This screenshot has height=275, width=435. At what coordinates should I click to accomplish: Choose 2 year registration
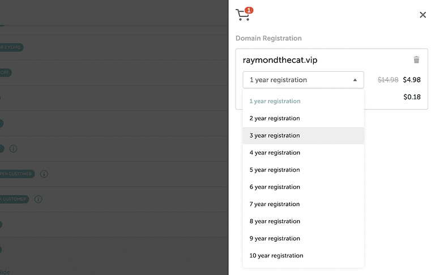275,119
